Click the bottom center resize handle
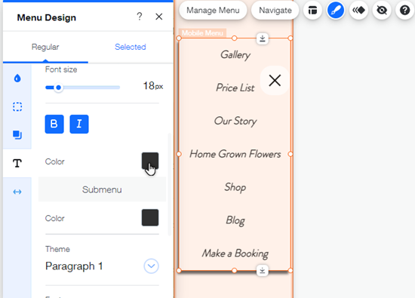The height and width of the screenshot is (298, 415). click(235, 271)
